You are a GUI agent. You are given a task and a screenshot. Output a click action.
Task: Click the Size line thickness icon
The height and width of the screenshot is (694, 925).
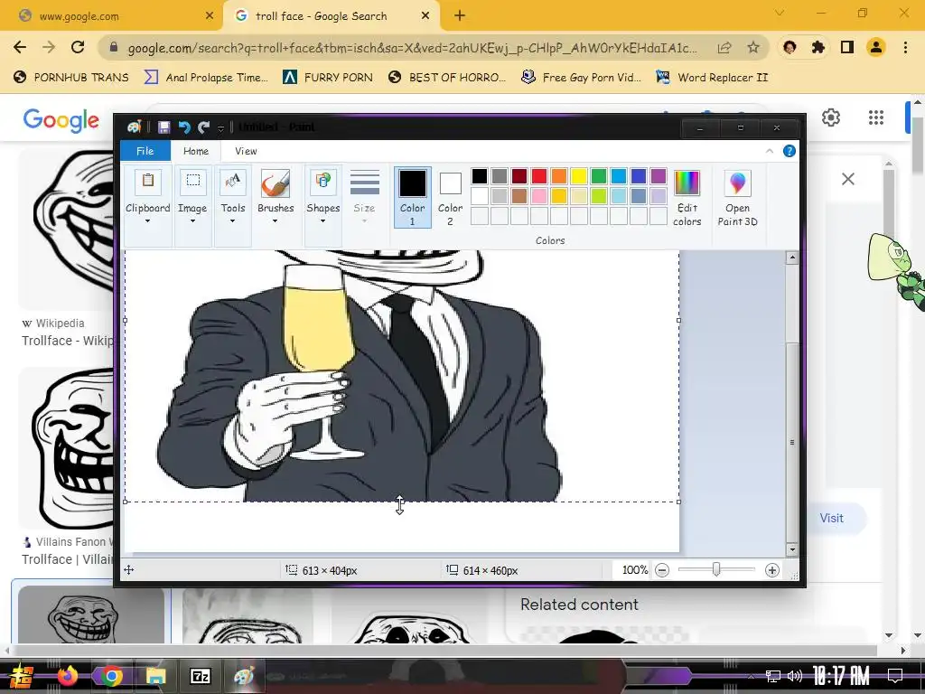pyautogui.click(x=365, y=183)
